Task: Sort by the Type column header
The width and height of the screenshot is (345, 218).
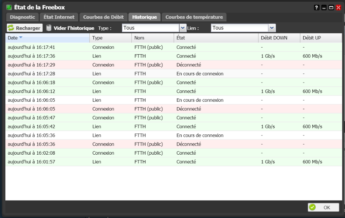Action: coord(111,38)
